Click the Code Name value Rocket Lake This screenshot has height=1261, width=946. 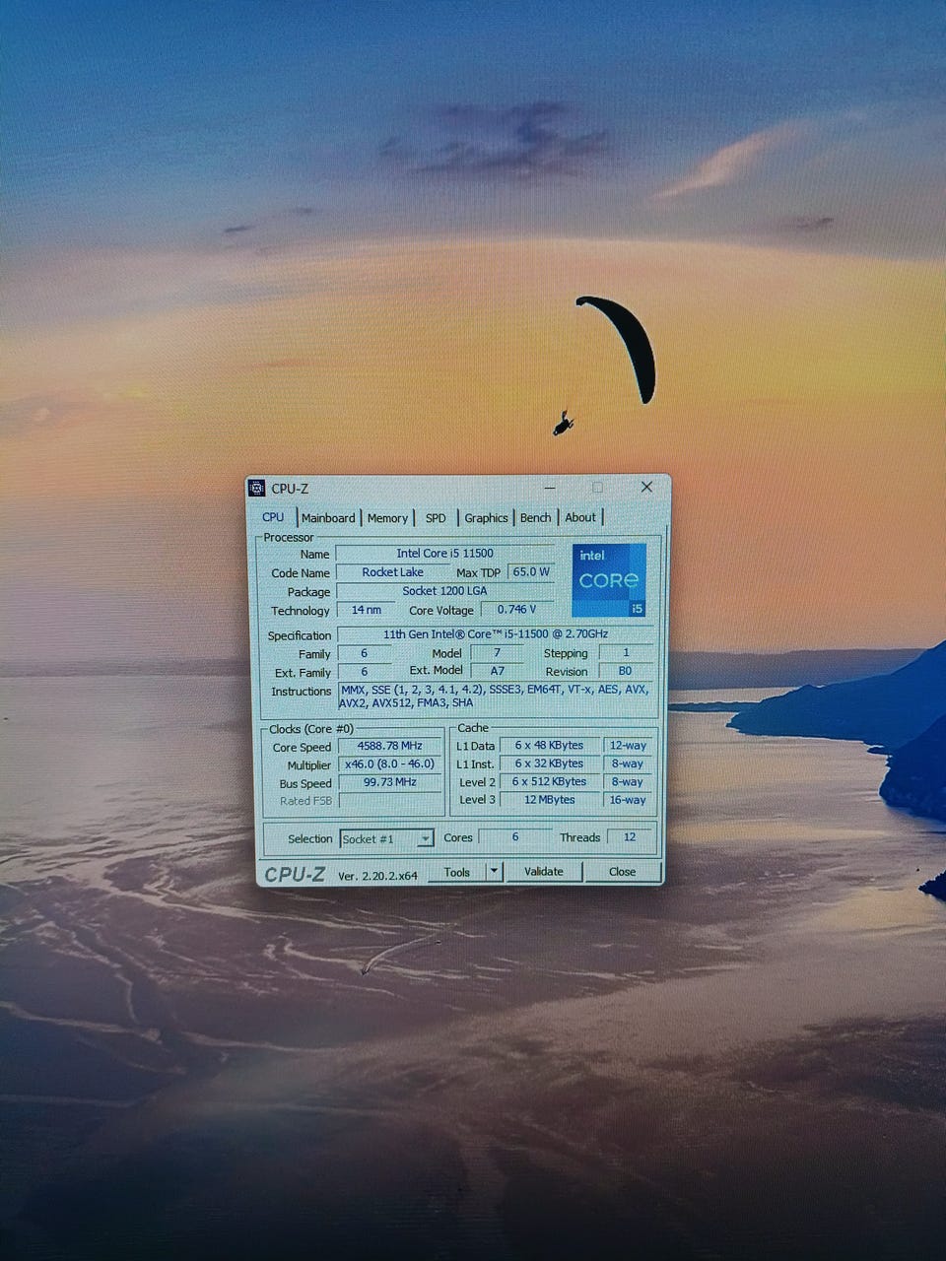(392, 572)
